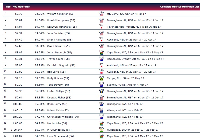The height and width of the screenshot is (140, 200).
Task: Open the Hyderabad, IND meet details
Action: pos(133,130)
